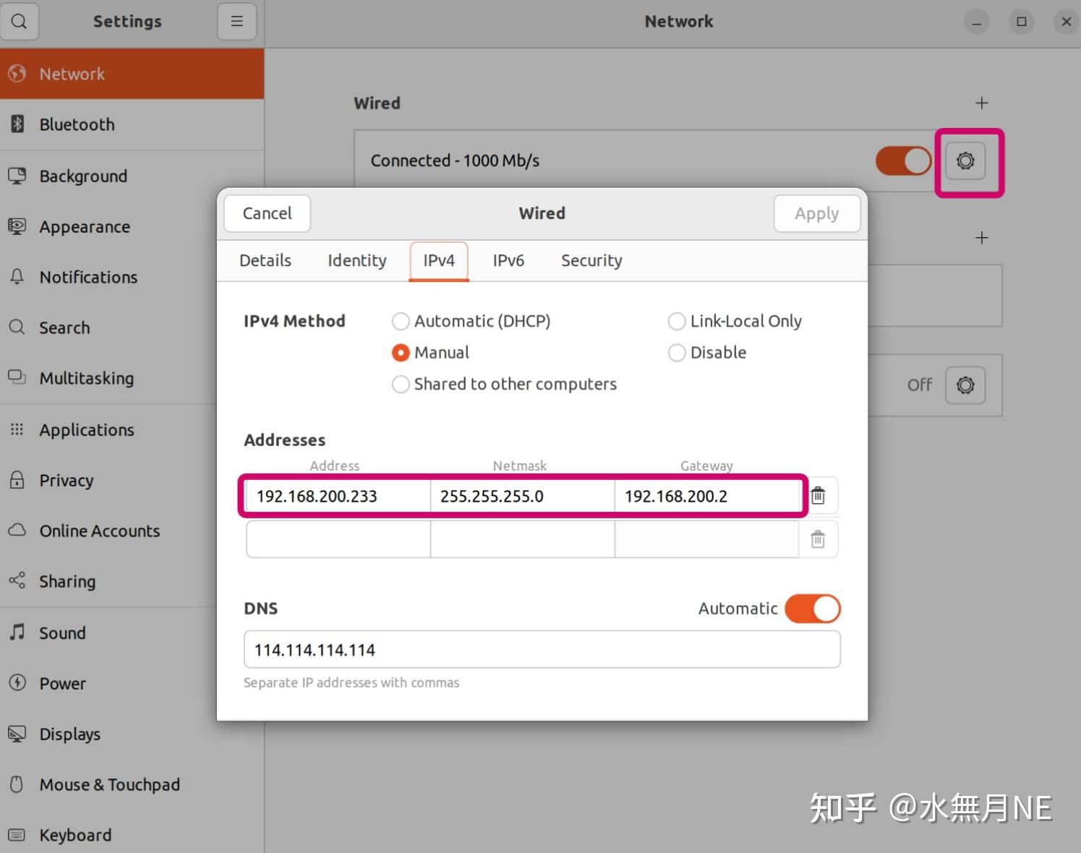Open VPN options via the Off gear icon

[x=965, y=385]
